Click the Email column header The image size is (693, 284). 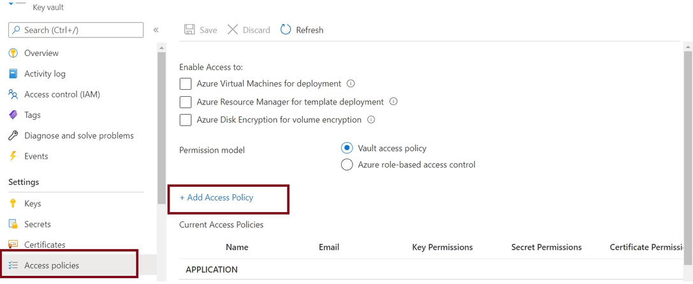coord(329,247)
